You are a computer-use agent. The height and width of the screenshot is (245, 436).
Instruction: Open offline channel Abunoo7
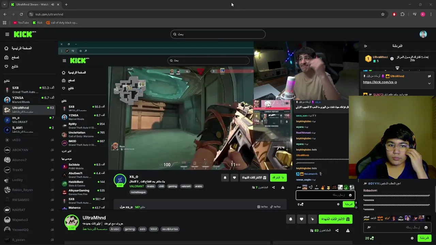[x=29, y=160]
